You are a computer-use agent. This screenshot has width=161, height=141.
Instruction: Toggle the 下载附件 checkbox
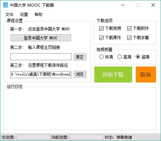pyautogui.click(x=129, y=29)
